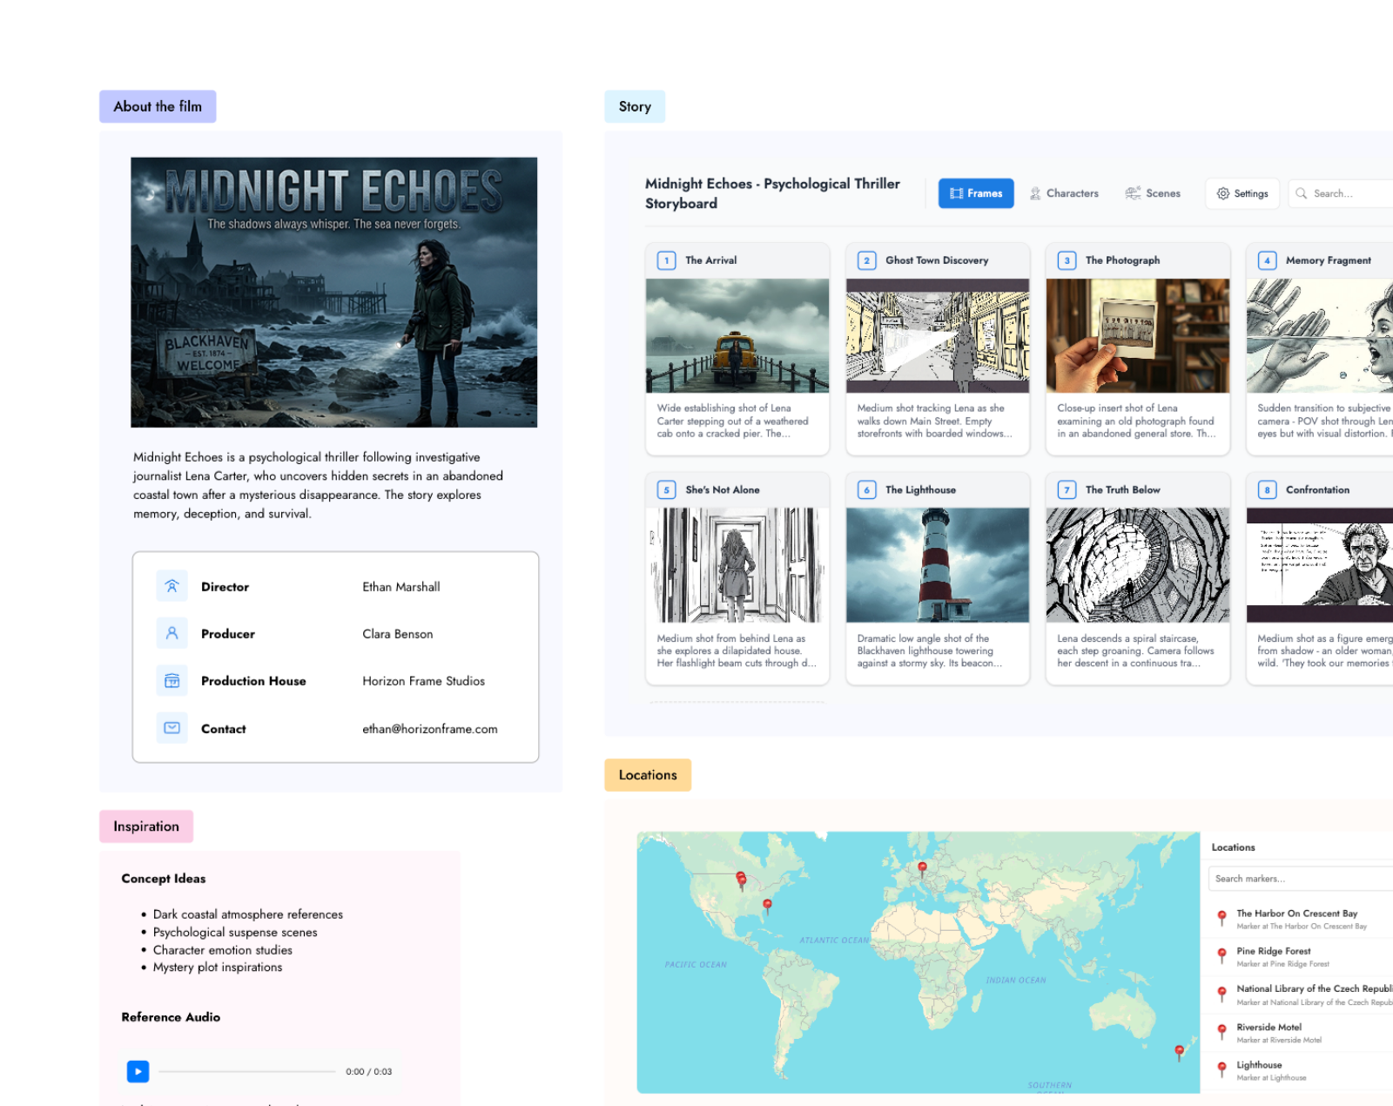This screenshot has height=1106, width=1393.
Task: Click the Locations section label
Action: tap(648, 775)
